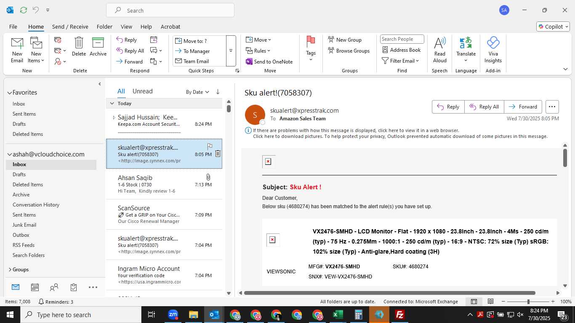Expand the Sajjad Hussain conversation thread
Viewport: 575px width, 323px height.
click(x=114, y=117)
